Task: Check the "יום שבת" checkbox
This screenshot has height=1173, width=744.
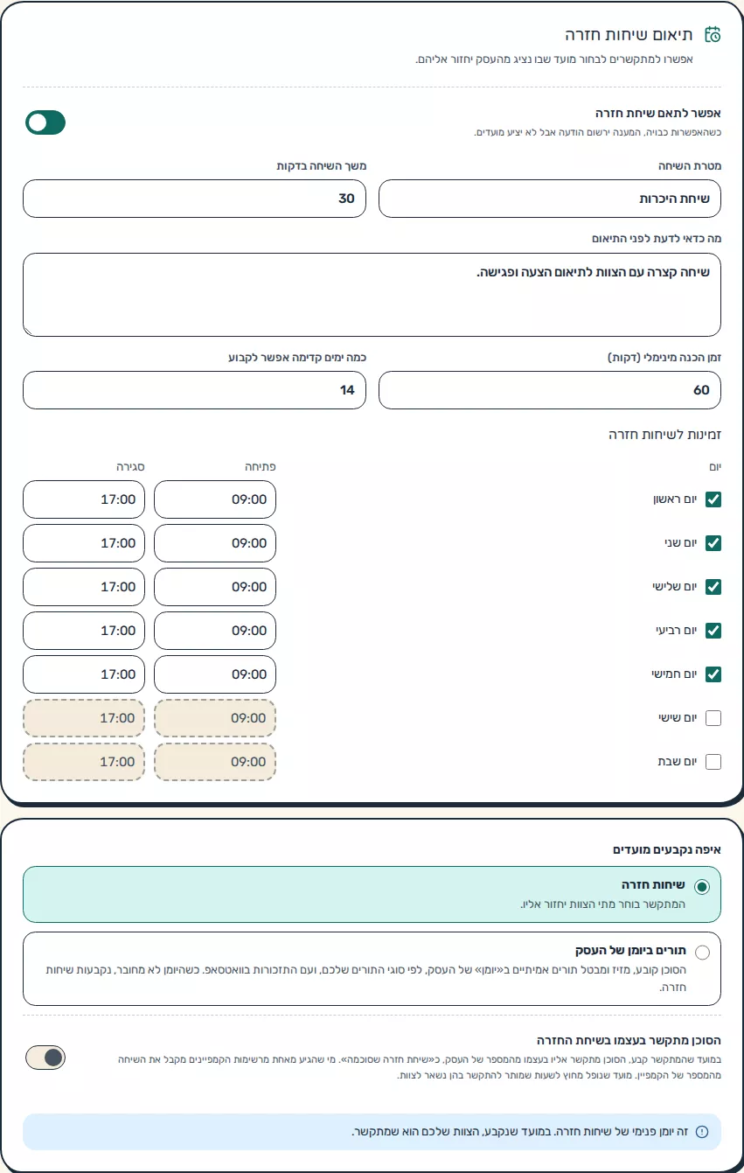Action: click(x=713, y=762)
